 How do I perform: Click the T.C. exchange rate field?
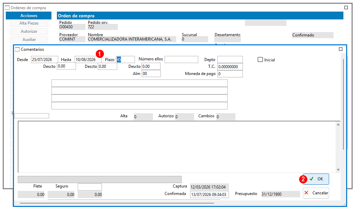230,66
